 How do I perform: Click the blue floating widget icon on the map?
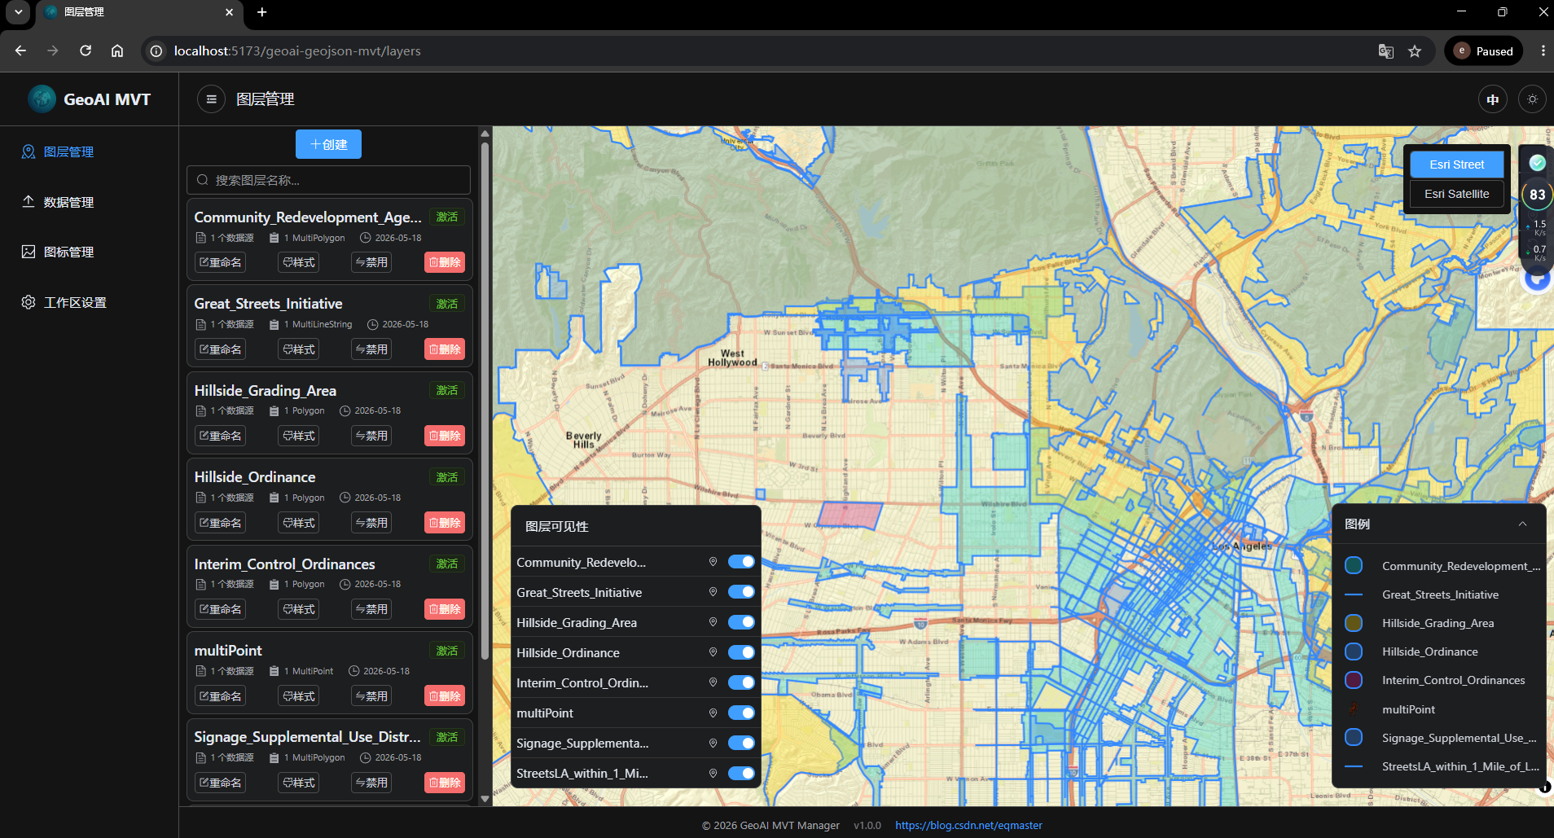click(1537, 279)
